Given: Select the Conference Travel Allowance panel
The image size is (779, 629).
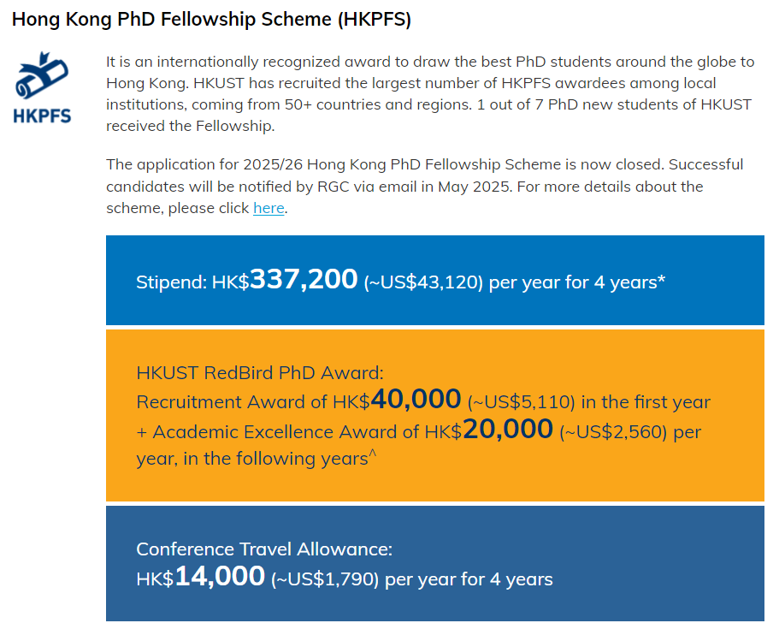Looking at the screenshot, I should tap(434, 563).
